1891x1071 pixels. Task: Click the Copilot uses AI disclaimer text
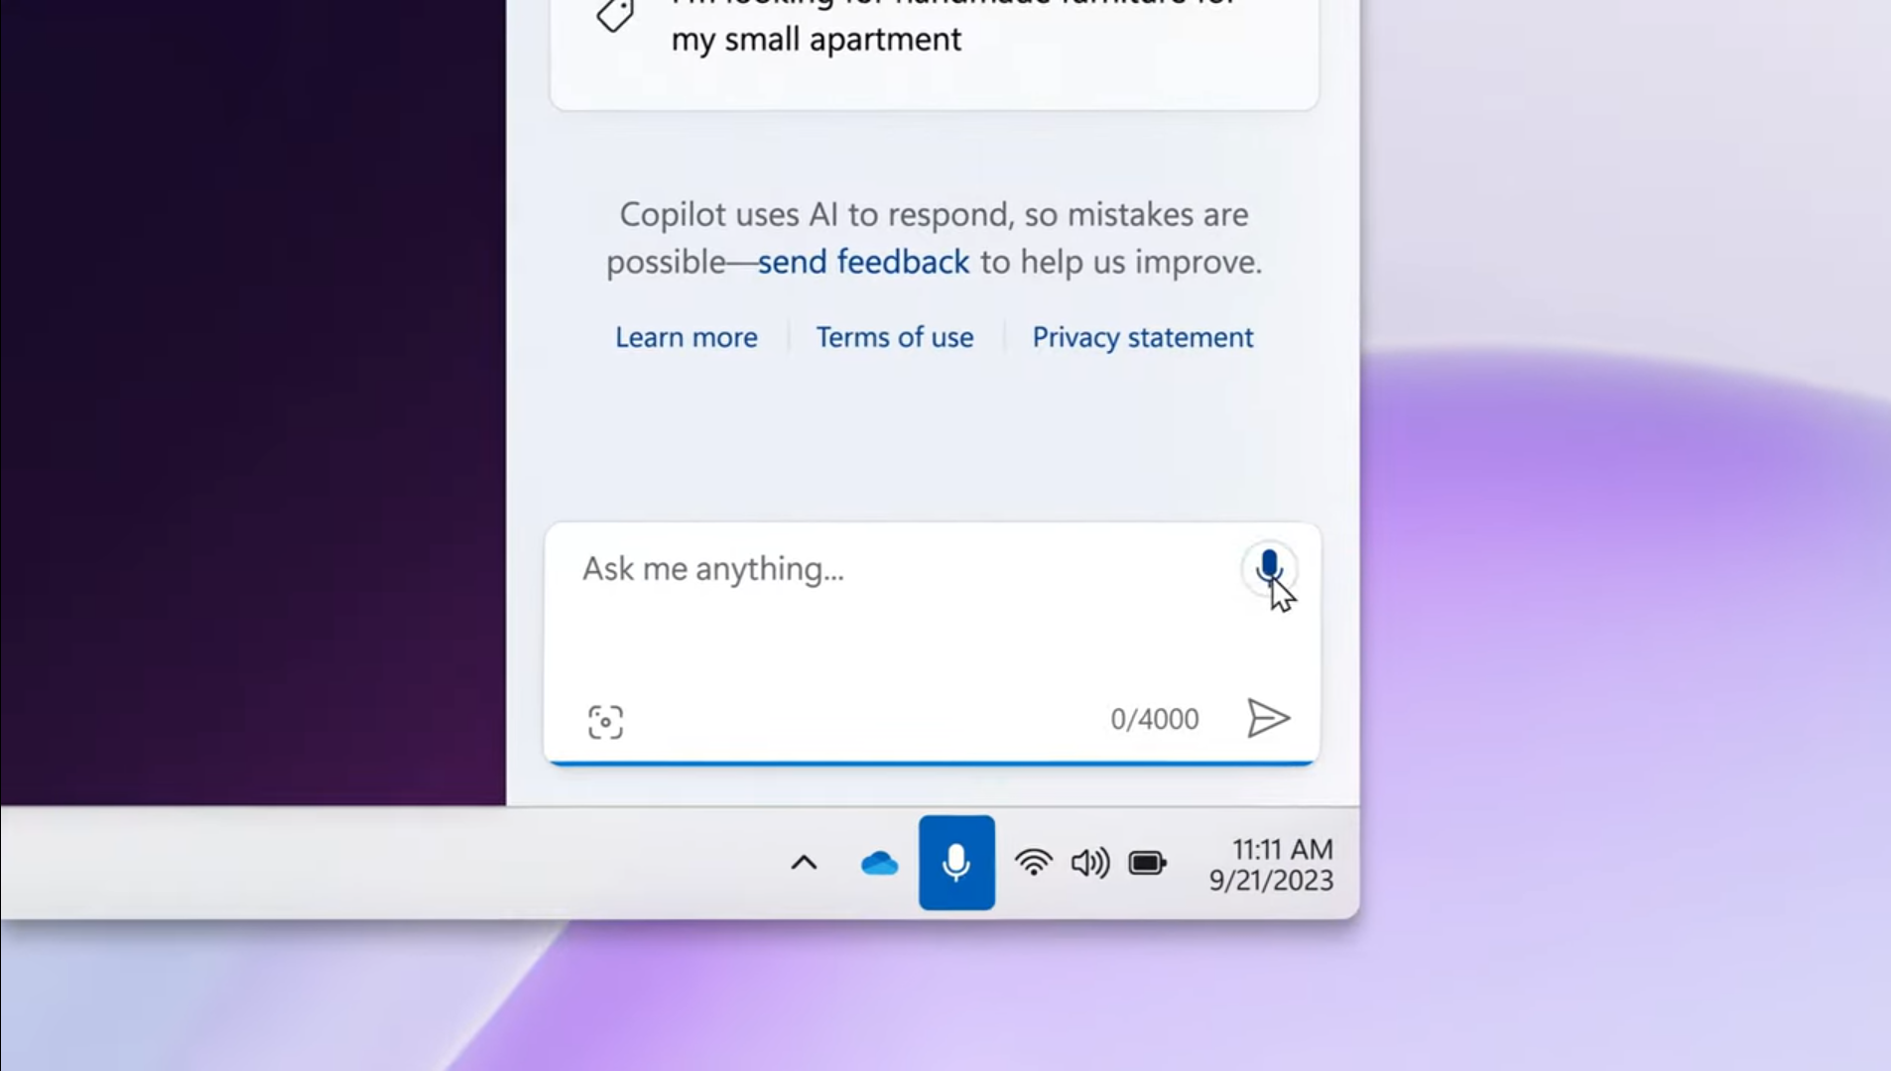click(934, 238)
